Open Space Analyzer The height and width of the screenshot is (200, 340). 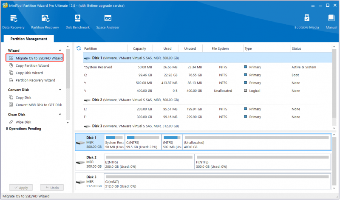click(108, 22)
